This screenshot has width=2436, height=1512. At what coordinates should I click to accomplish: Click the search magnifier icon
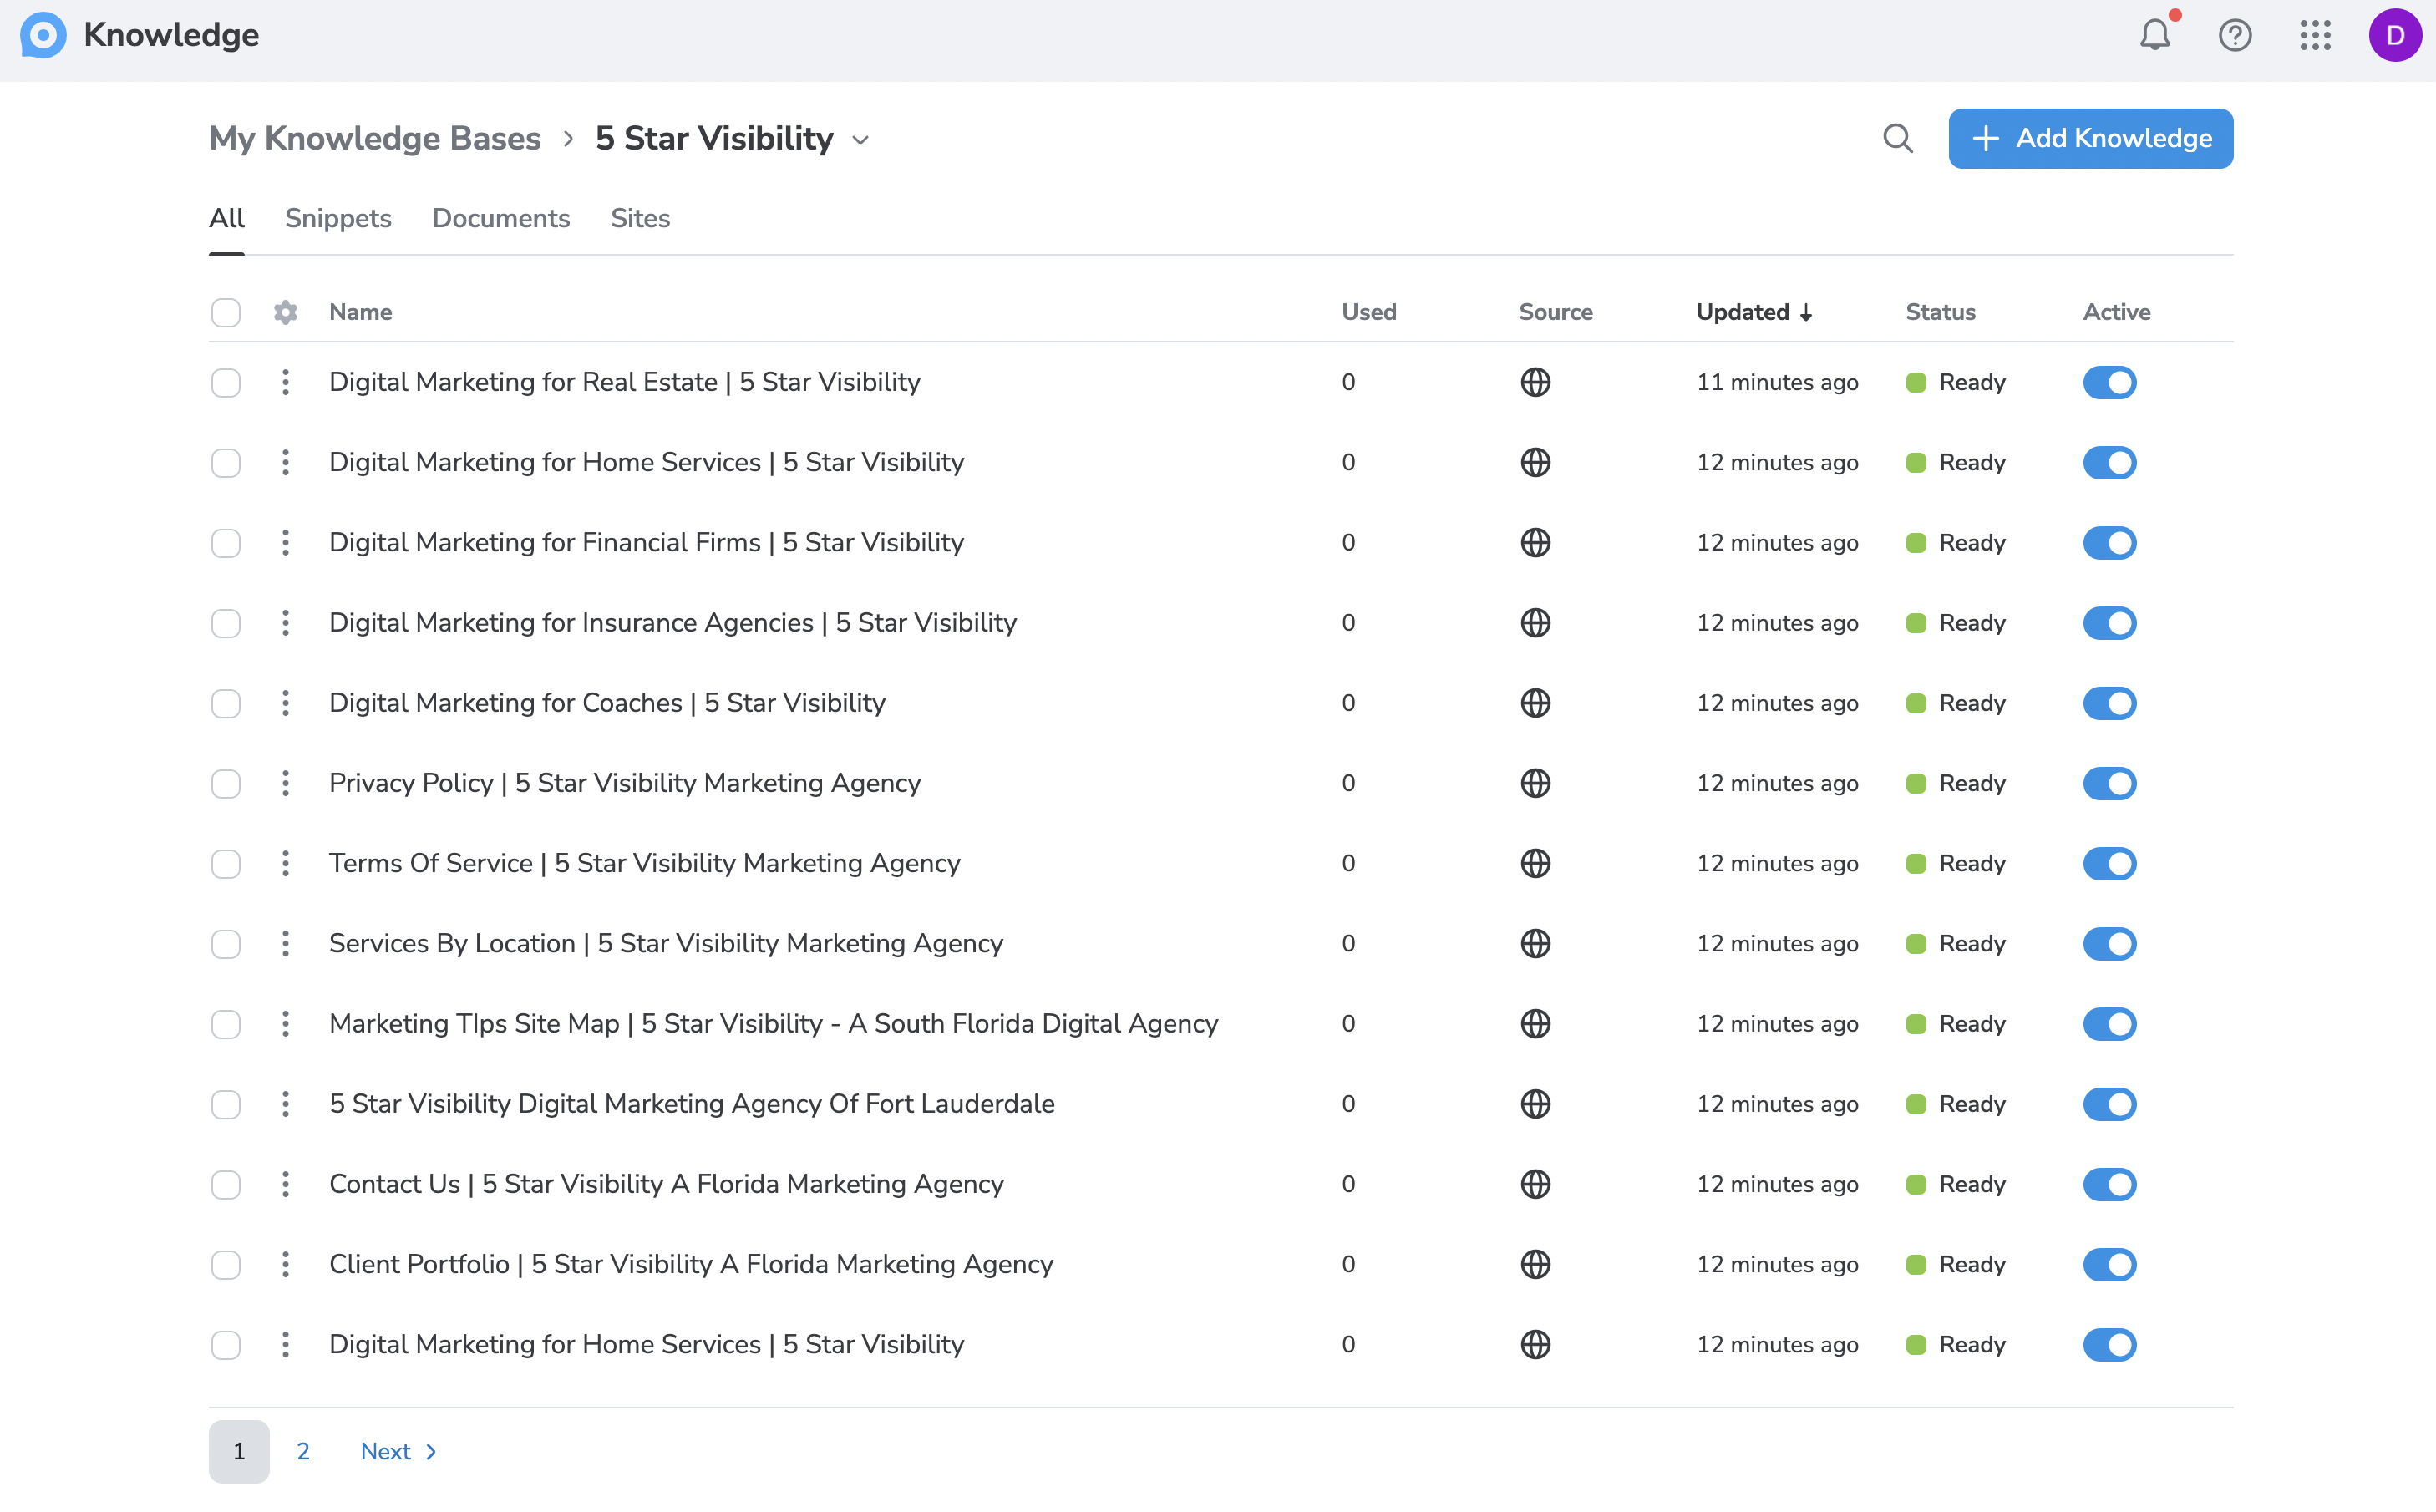(x=1897, y=138)
